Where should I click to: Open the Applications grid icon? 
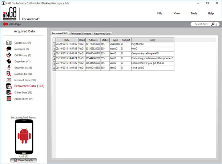[9, 98]
